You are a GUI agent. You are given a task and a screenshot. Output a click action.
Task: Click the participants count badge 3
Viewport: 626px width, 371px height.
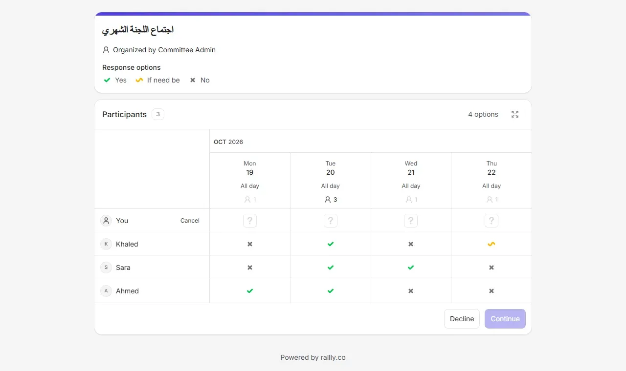(x=158, y=114)
